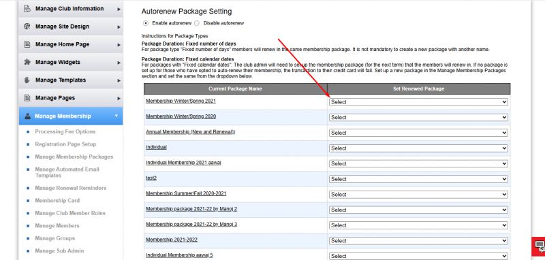Click the Manage Membership person icon
The height and width of the screenshot is (260, 545).
coord(27,116)
